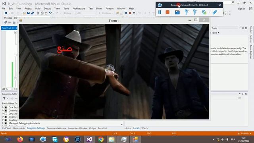The height and width of the screenshot is (143, 254).
Task: Click the Save All toolbar icon
Action: tap(33, 13)
